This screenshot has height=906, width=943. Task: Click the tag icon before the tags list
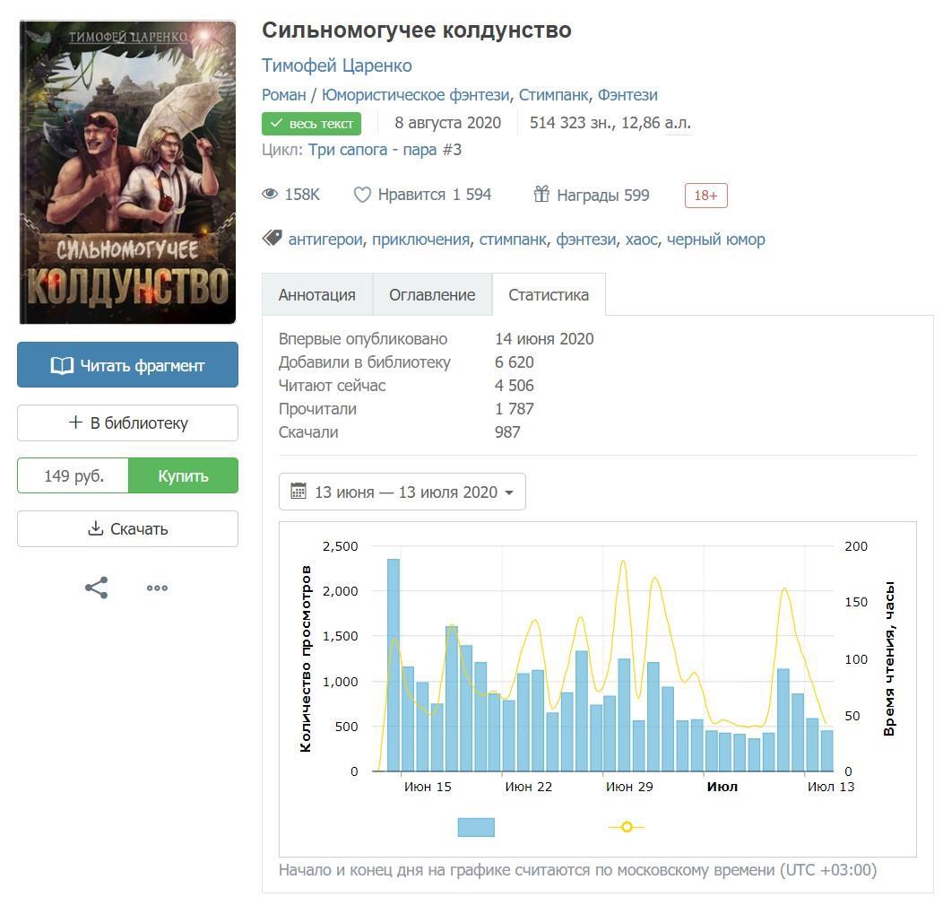pos(273,239)
